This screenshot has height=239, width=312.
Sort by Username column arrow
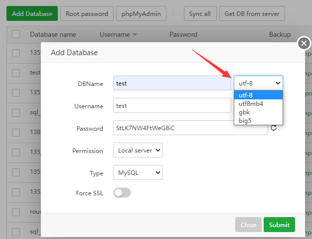pos(135,35)
